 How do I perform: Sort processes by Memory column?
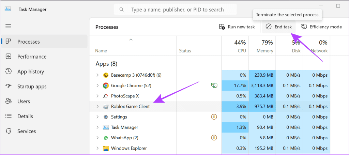[262, 47]
